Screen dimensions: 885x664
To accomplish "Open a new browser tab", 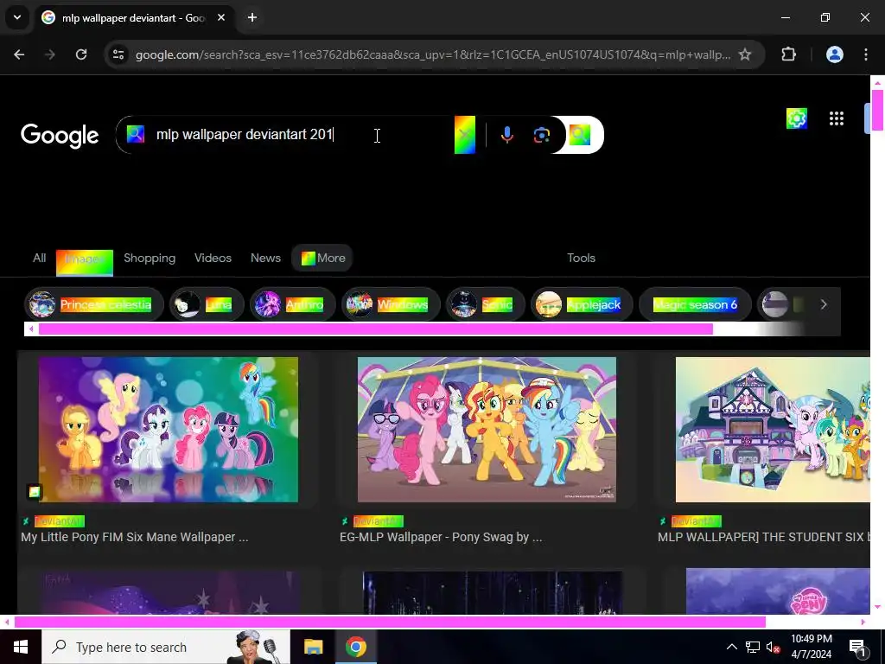I will tap(252, 17).
